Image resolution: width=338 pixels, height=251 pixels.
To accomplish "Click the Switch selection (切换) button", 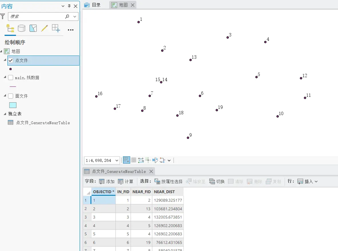I will 217,181.
